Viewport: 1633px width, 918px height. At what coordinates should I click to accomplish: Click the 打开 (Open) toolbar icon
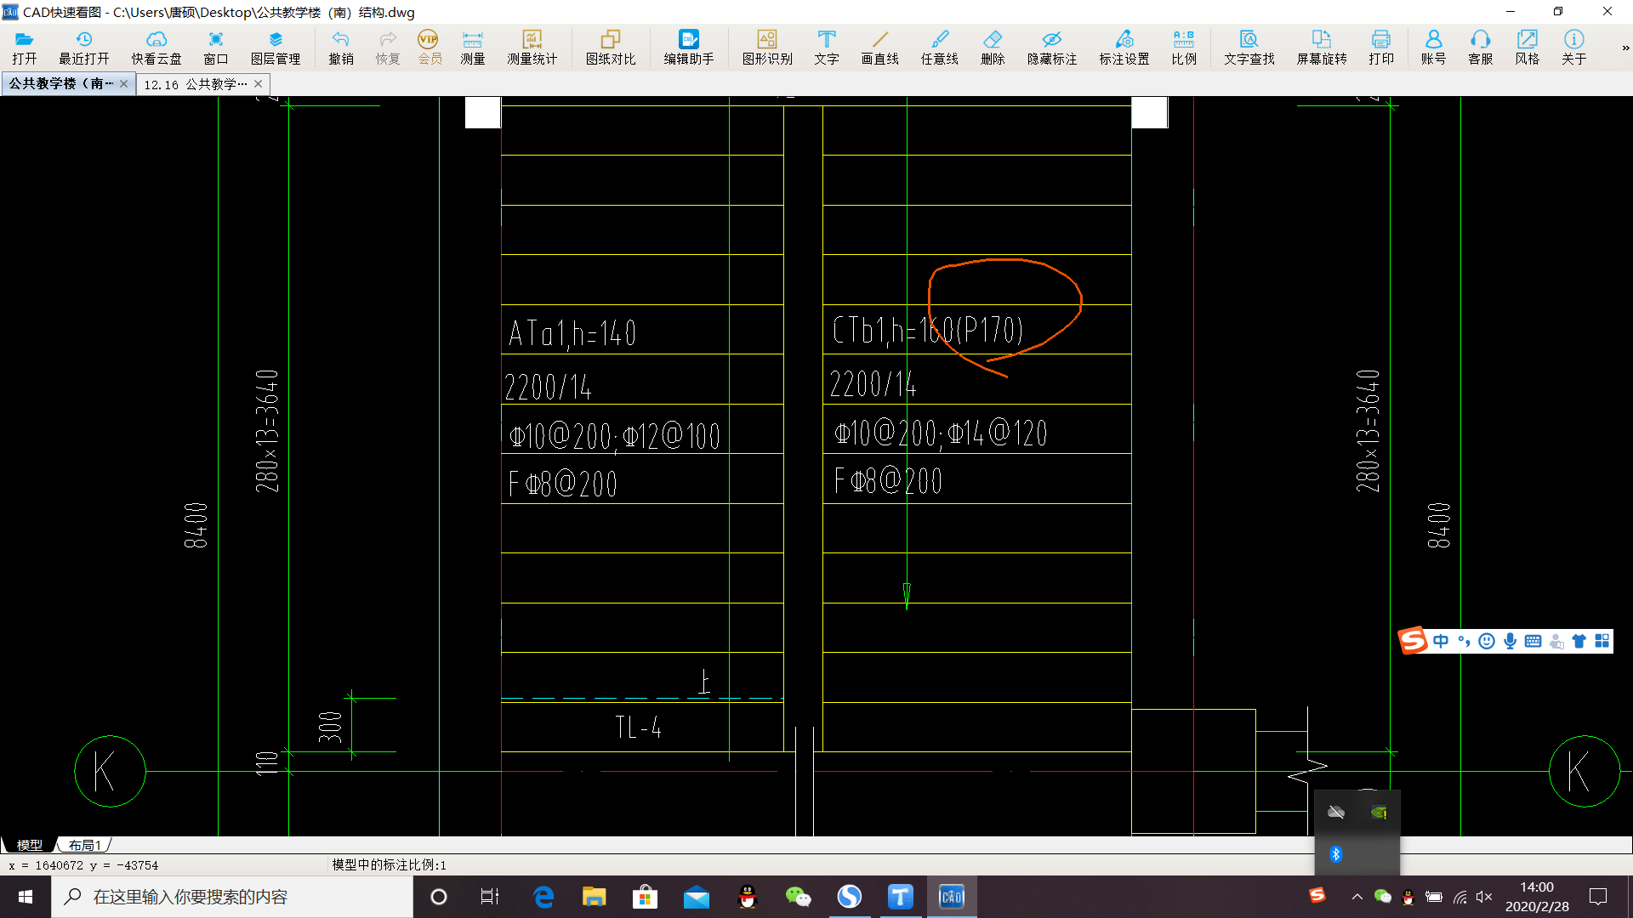tap(25, 48)
